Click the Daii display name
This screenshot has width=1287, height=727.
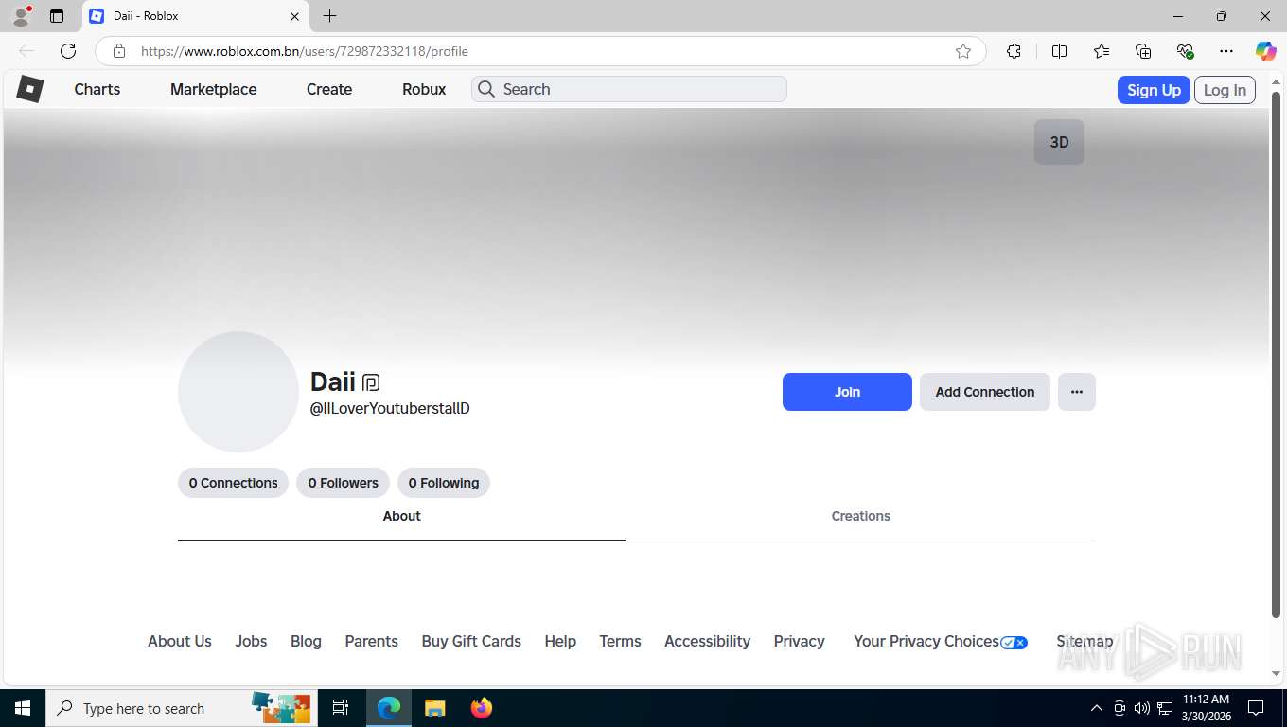point(333,381)
